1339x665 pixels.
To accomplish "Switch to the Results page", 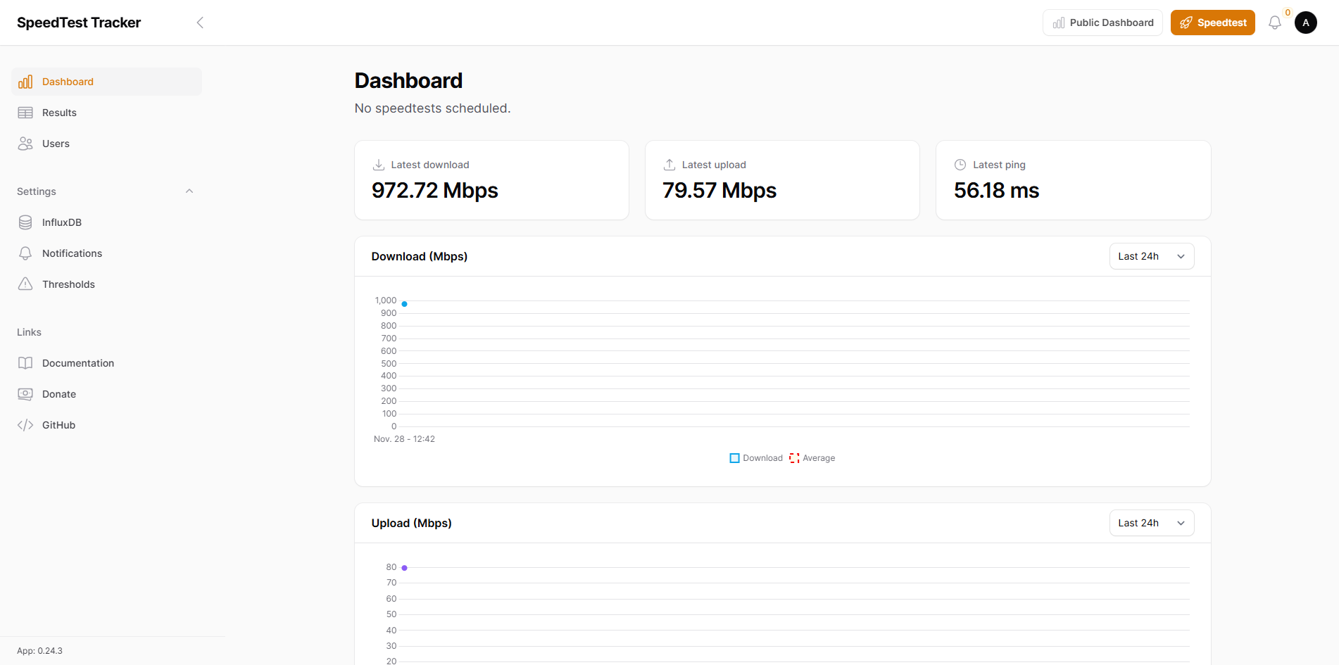I will (x=59, y=112).
